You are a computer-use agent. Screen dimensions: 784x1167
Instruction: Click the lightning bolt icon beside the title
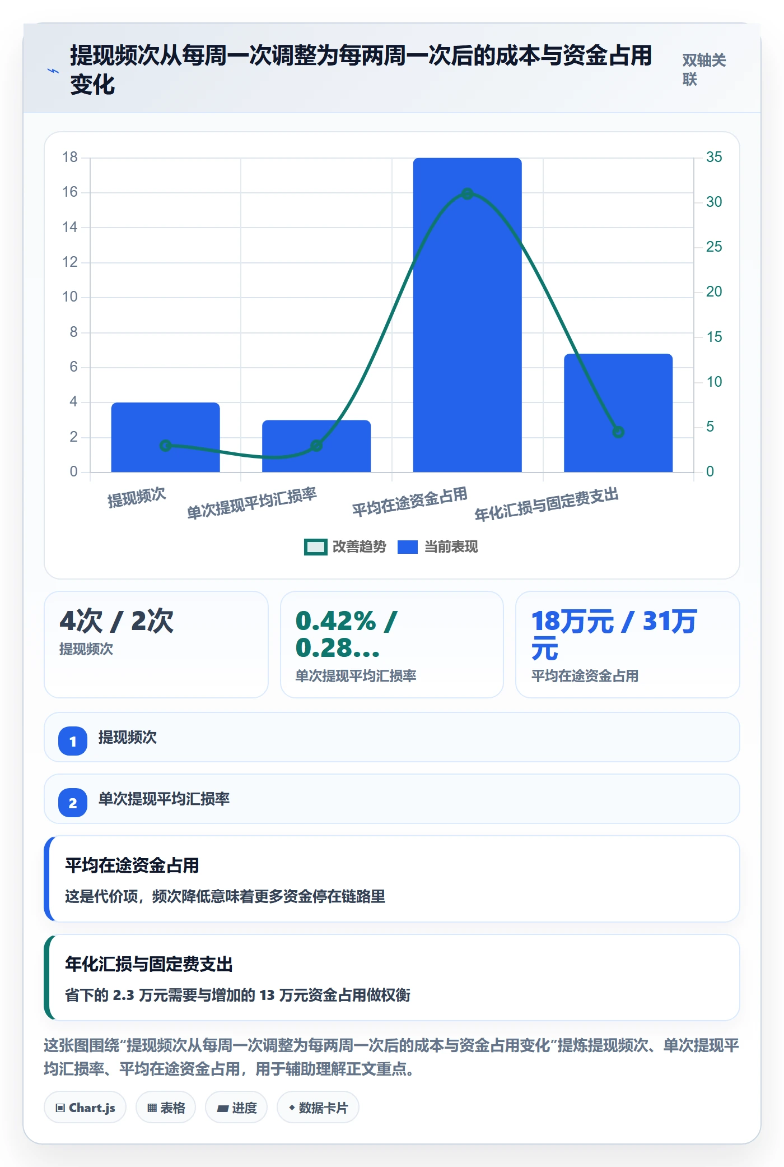point(53,71)
